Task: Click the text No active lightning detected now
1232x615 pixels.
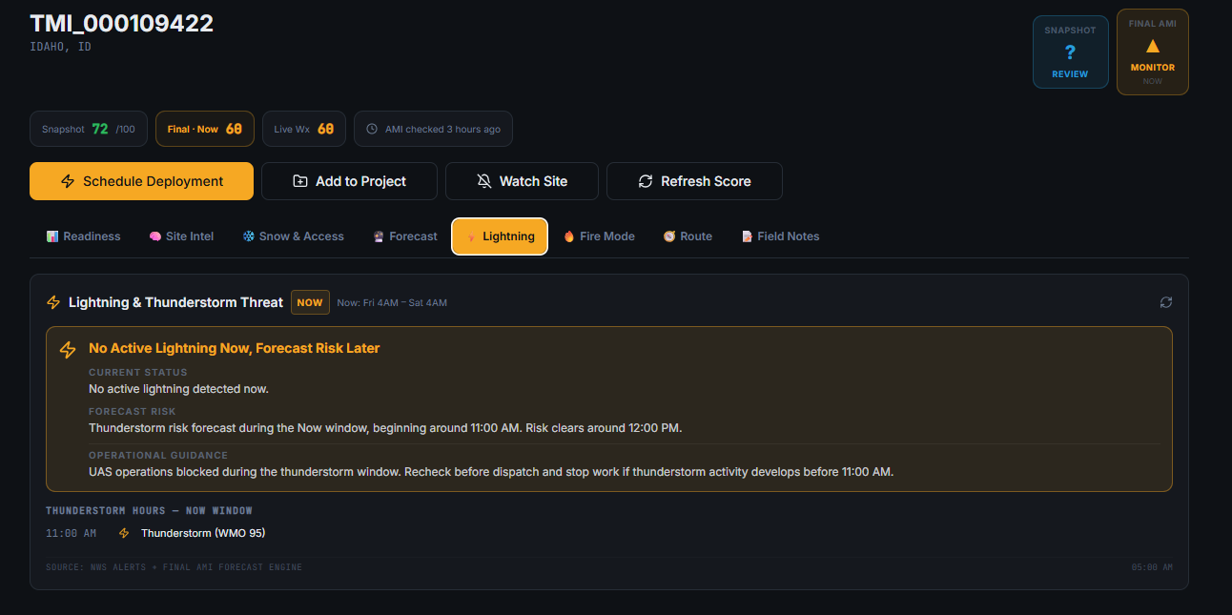Action: (178, 389)
